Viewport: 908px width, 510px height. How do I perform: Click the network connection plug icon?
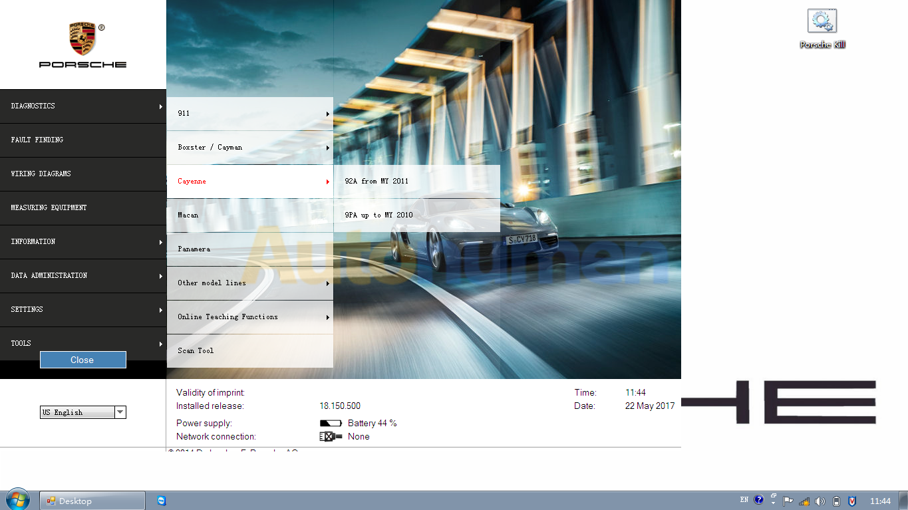click(x=331, y=437)
